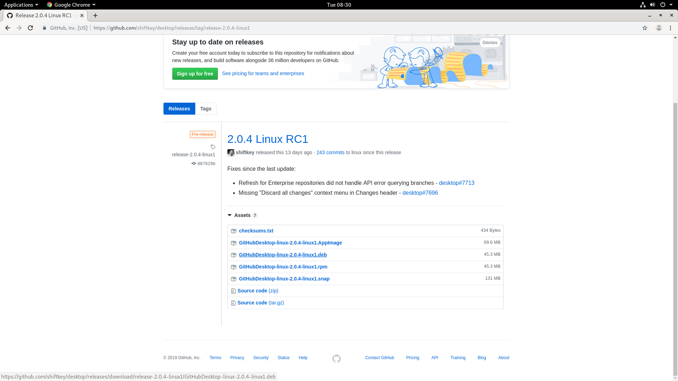The width and height of the screenshot is (678, 381).
Task: Bookmark this page with the star icon
Action: [x=645, y=28]
